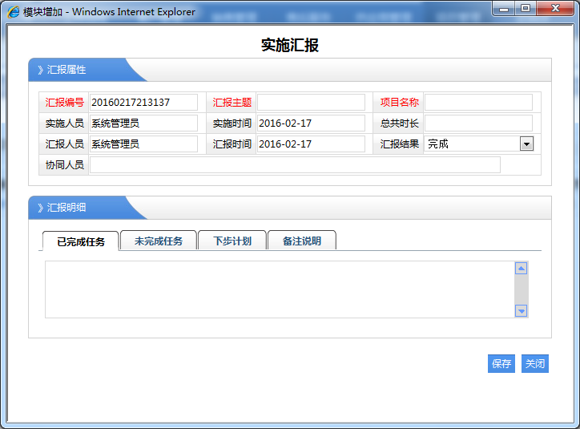Click the scroll down arrow in the text area
The width and height of the screenshot is (580, 429).
[x=521, y=310]
